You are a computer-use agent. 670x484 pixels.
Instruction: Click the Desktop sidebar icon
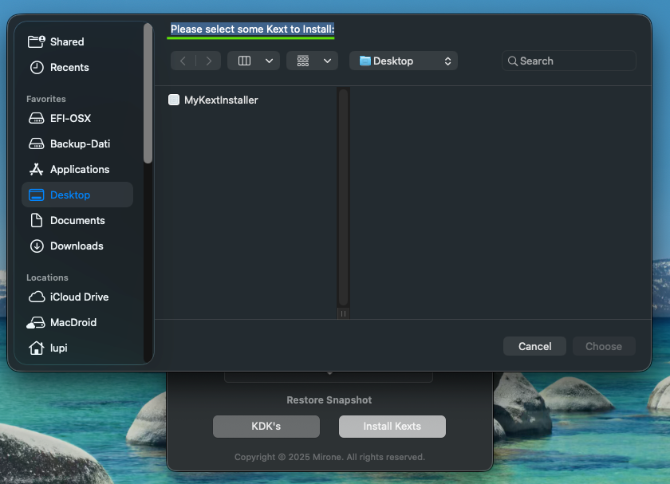point(37,195)
